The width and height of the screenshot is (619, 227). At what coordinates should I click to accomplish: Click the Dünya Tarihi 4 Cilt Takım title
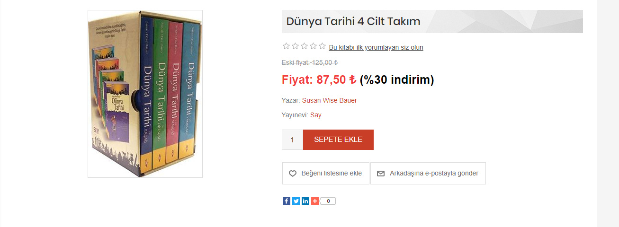[x=353, y=22]
